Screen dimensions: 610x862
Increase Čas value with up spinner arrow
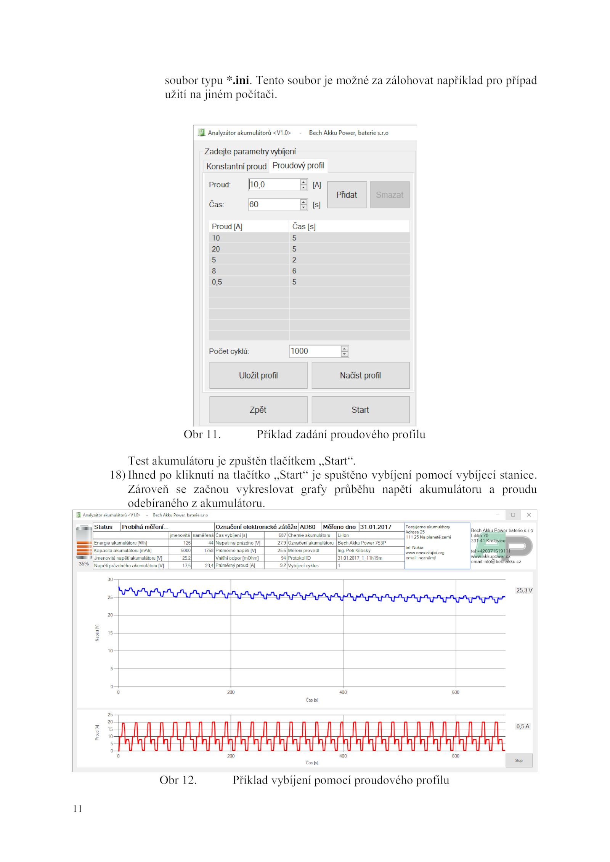[x=303, y=202]
